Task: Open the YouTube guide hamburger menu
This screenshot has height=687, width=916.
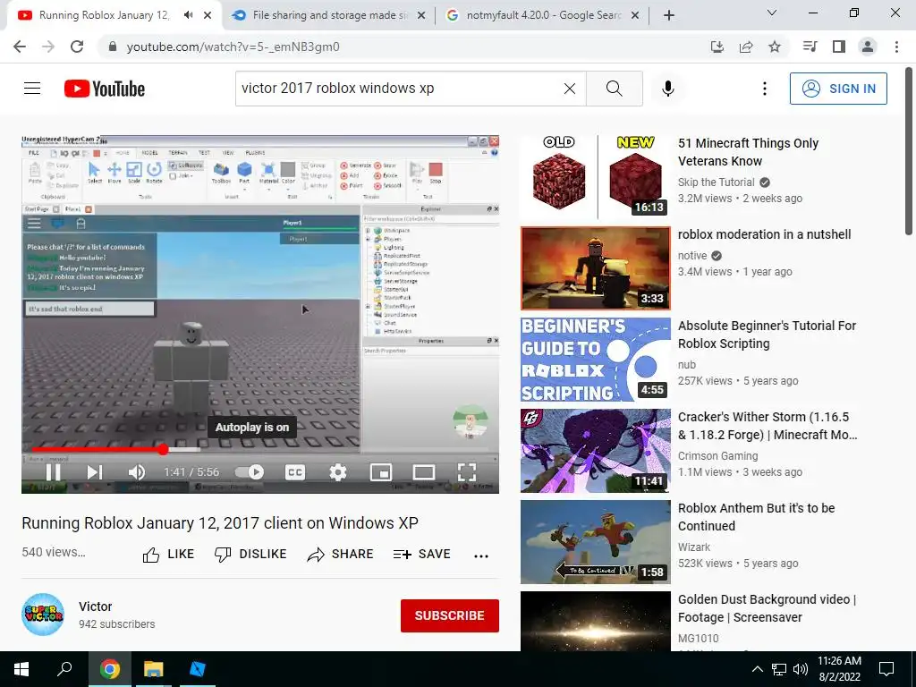Action: pyautogui.click(x=32, y=89)
